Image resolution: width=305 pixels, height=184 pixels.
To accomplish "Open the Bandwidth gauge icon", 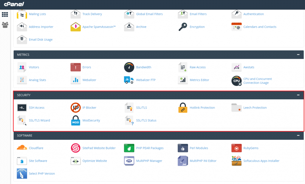I will pyautogui.click(x=129, y=67).
